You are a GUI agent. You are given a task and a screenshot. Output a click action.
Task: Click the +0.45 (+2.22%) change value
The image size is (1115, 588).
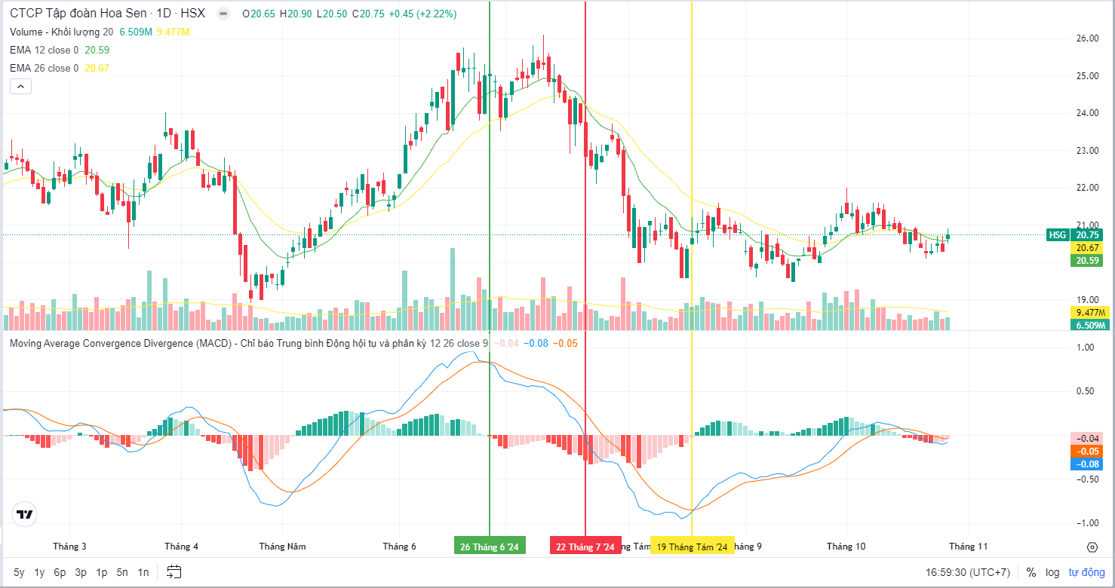(422, 14)
